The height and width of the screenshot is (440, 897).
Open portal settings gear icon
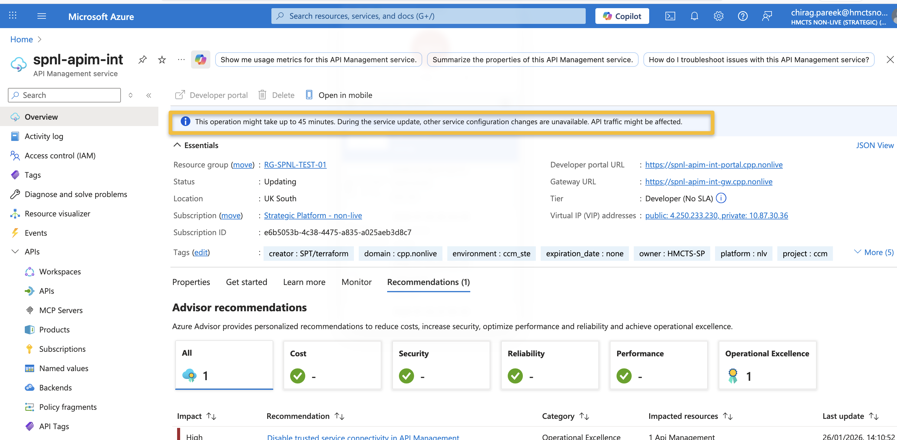pos(718,16)
